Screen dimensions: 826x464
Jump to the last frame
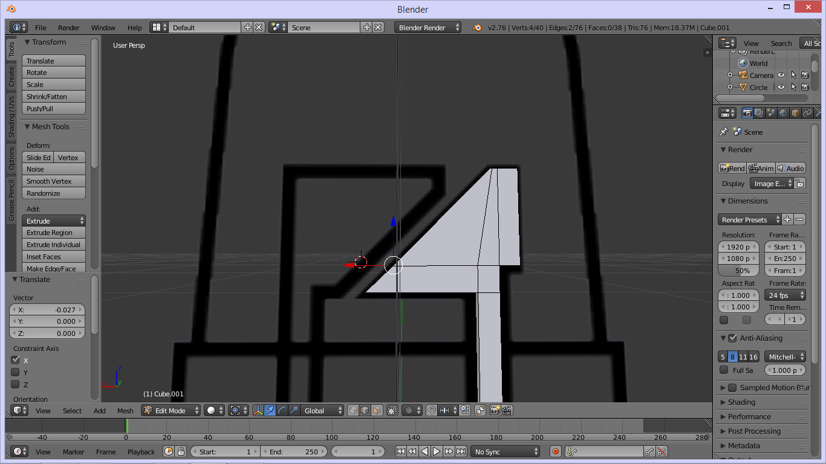click(461, 451)
